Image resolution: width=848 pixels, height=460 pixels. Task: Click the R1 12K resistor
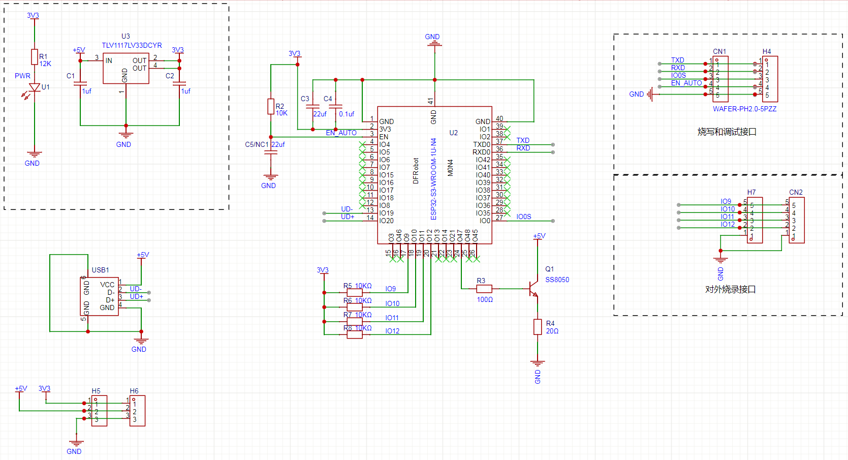click(x=35, y=57)
